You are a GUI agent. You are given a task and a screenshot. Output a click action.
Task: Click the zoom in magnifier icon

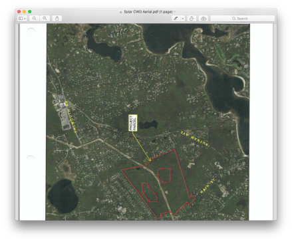coord(45,19)
